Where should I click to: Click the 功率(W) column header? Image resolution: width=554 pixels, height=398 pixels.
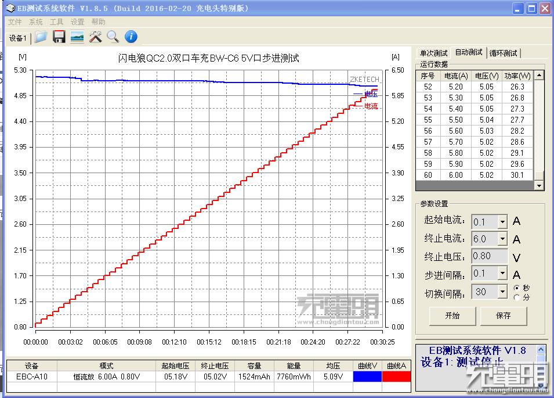(517, 76)
